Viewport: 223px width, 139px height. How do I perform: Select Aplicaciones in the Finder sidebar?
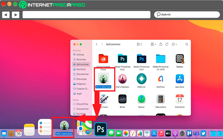point(81,64)
